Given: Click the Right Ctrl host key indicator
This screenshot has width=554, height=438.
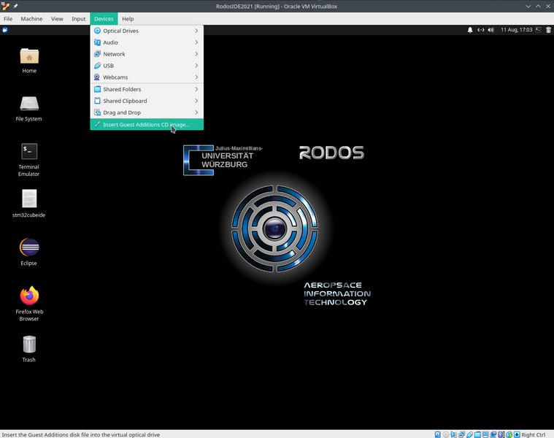Looking at the screenshot, I should (x=533, y=434).
